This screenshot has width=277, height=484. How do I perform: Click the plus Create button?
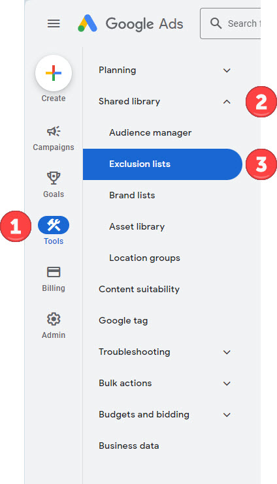tap(54, 73)
